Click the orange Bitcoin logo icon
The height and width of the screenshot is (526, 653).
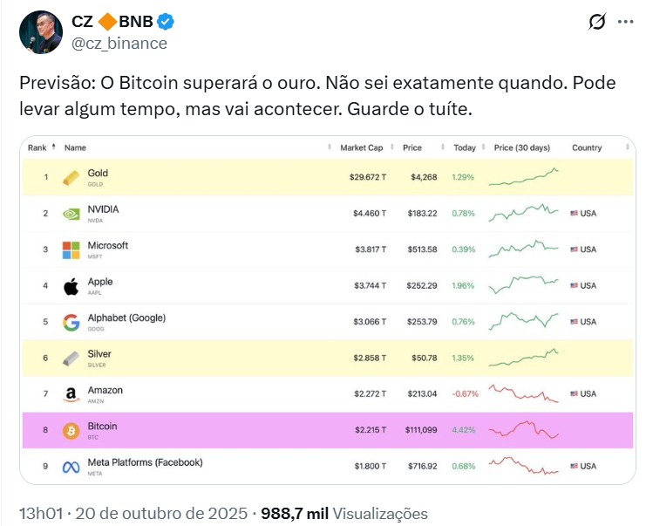[x=71, y=431]
